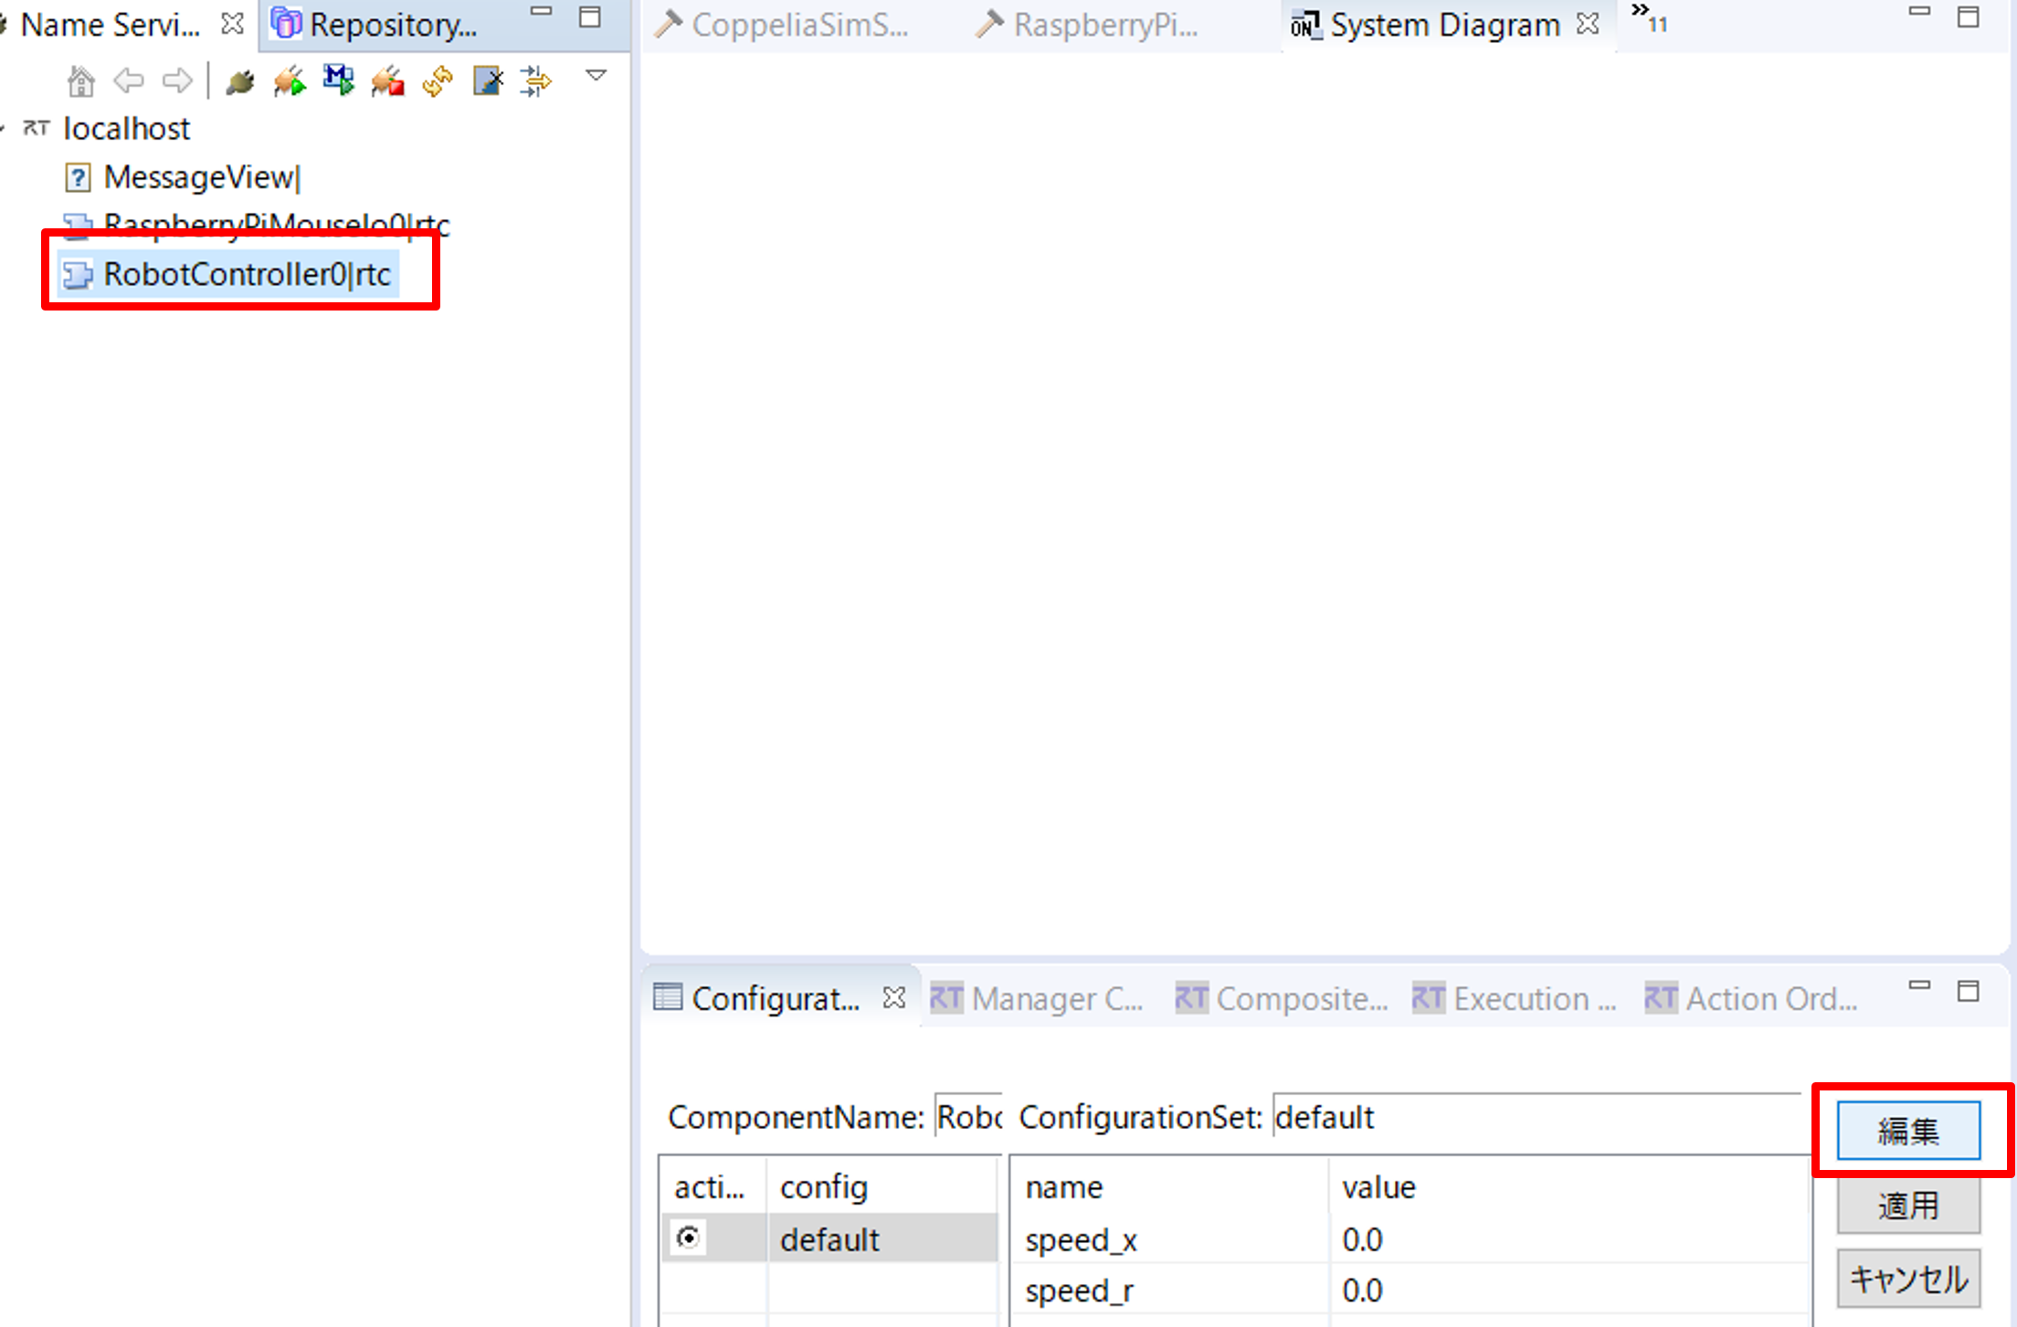Click the link with editor arrows icon
The width and height of the screenshot is (2017, 1327).
coord(536,82)
